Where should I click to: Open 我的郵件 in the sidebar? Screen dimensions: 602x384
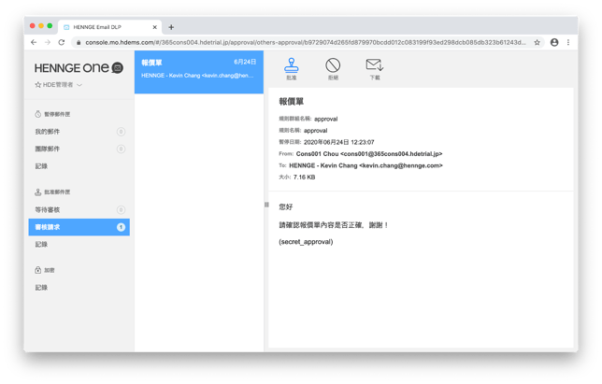click(79, 132)
